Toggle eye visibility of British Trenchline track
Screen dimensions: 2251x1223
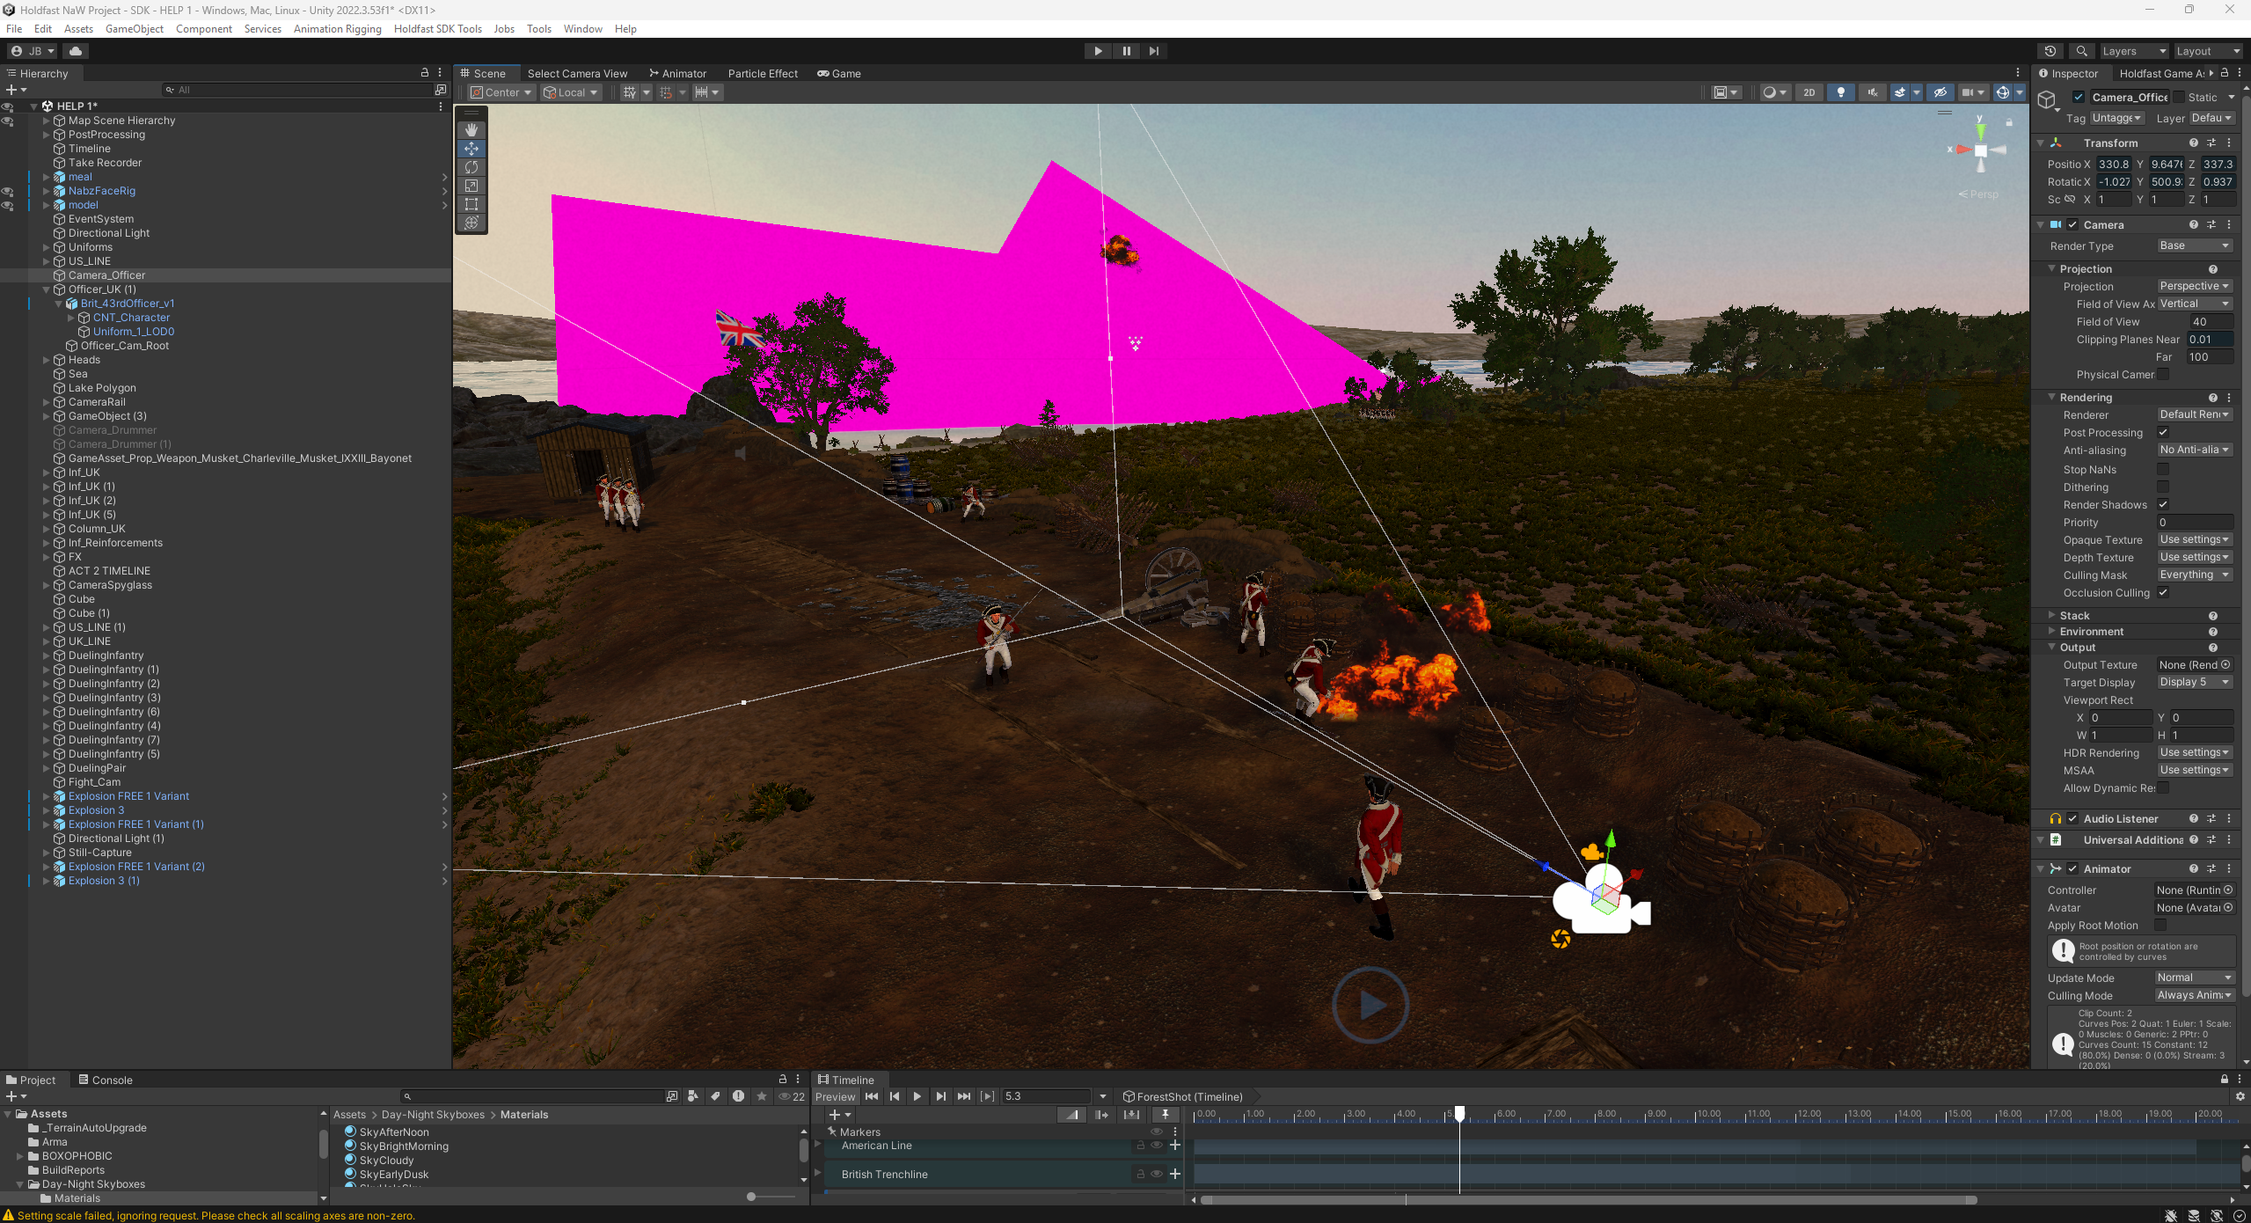point(1157,1174)
